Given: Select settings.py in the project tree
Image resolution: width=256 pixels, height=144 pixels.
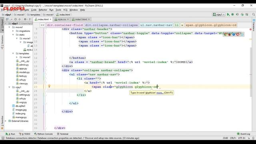Looking at the screenshot, I should pyautogui.click(x=23, y=95).
